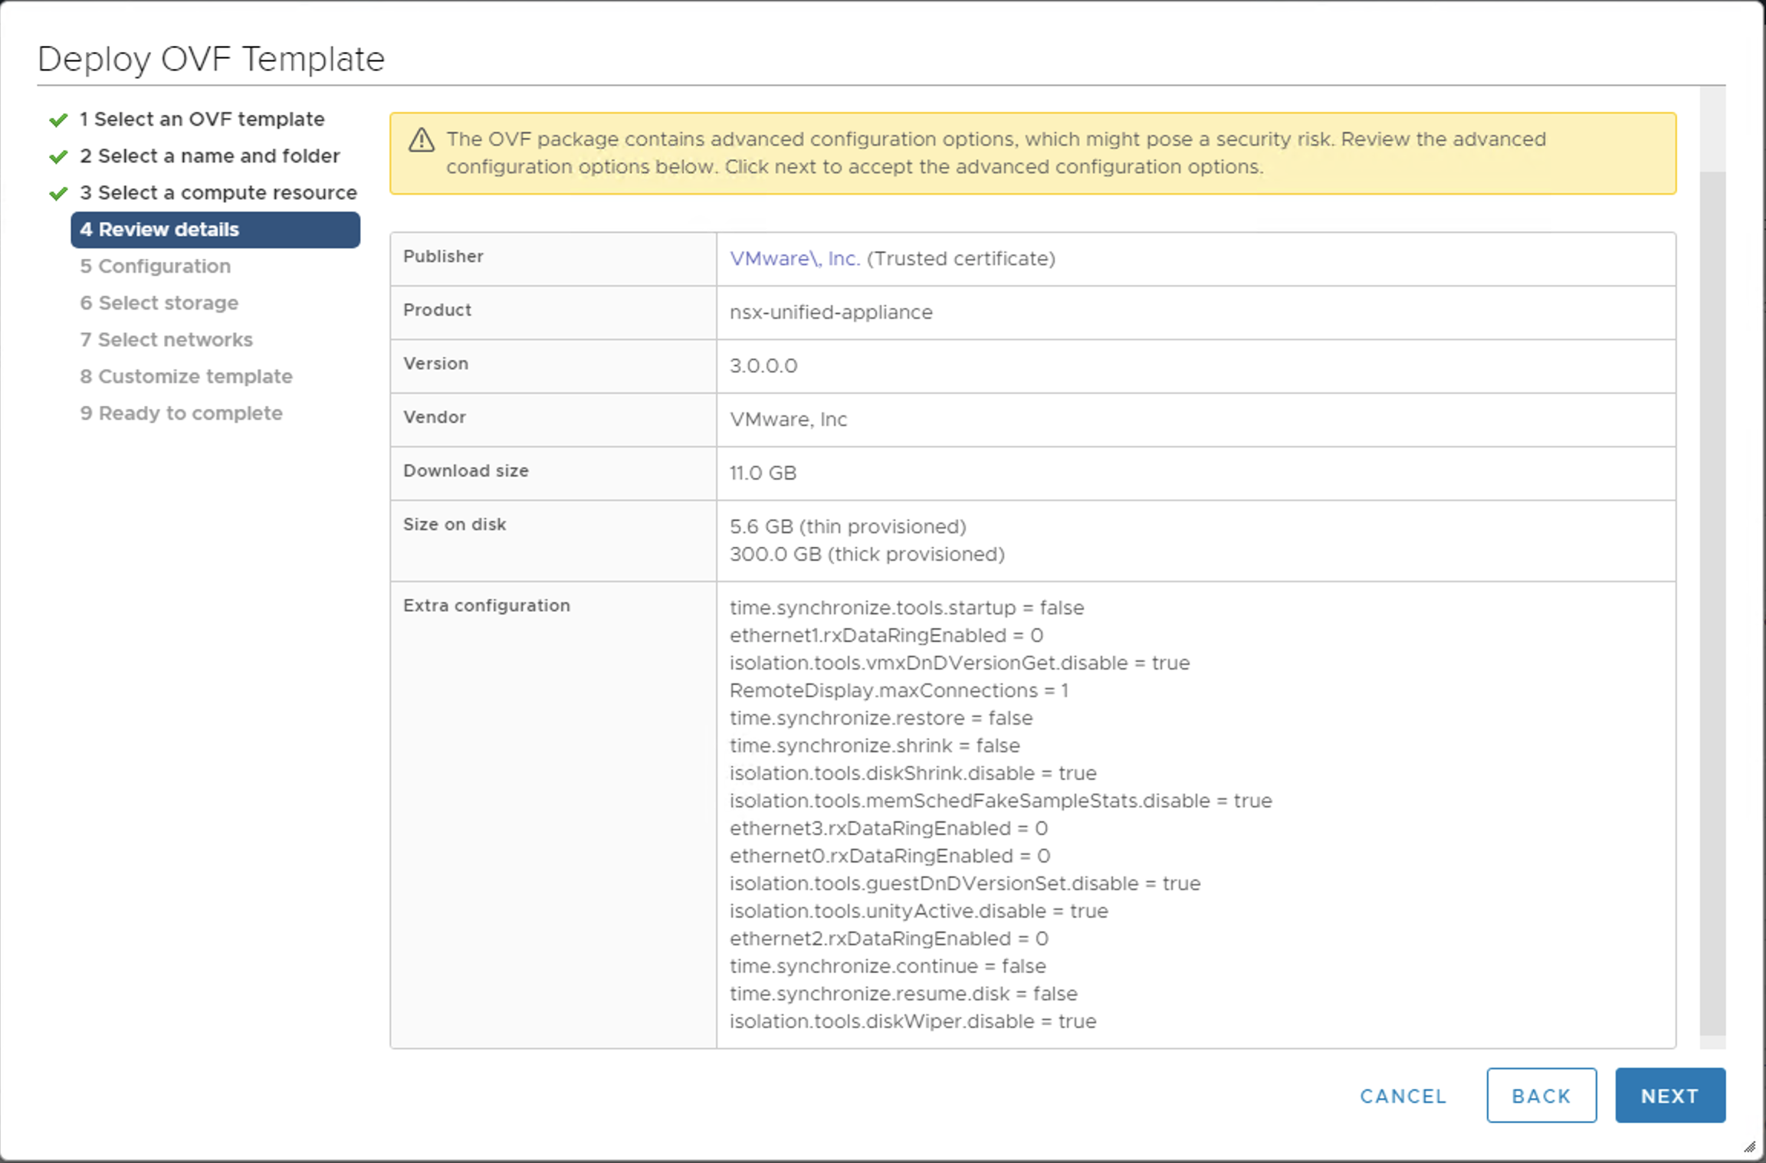
Task: Click the time.synchronize.resume.disk = false line
Action: [904, 994]
